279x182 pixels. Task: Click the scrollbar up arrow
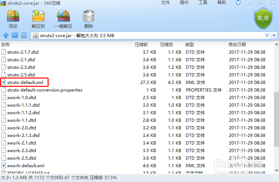[276, 44]
